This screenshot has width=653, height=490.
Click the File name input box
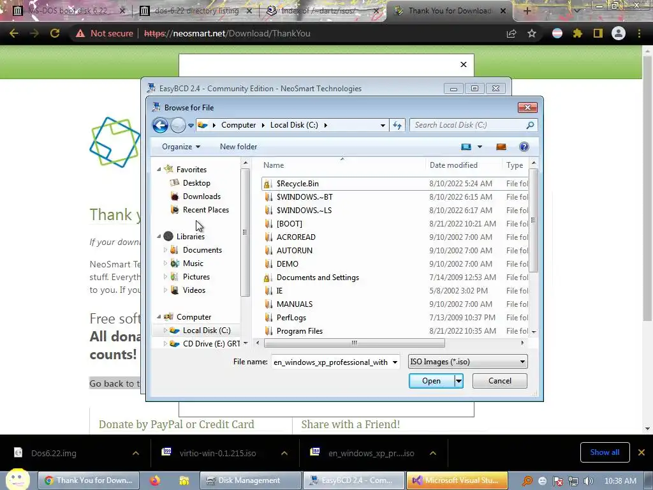[x=331, y=362]
